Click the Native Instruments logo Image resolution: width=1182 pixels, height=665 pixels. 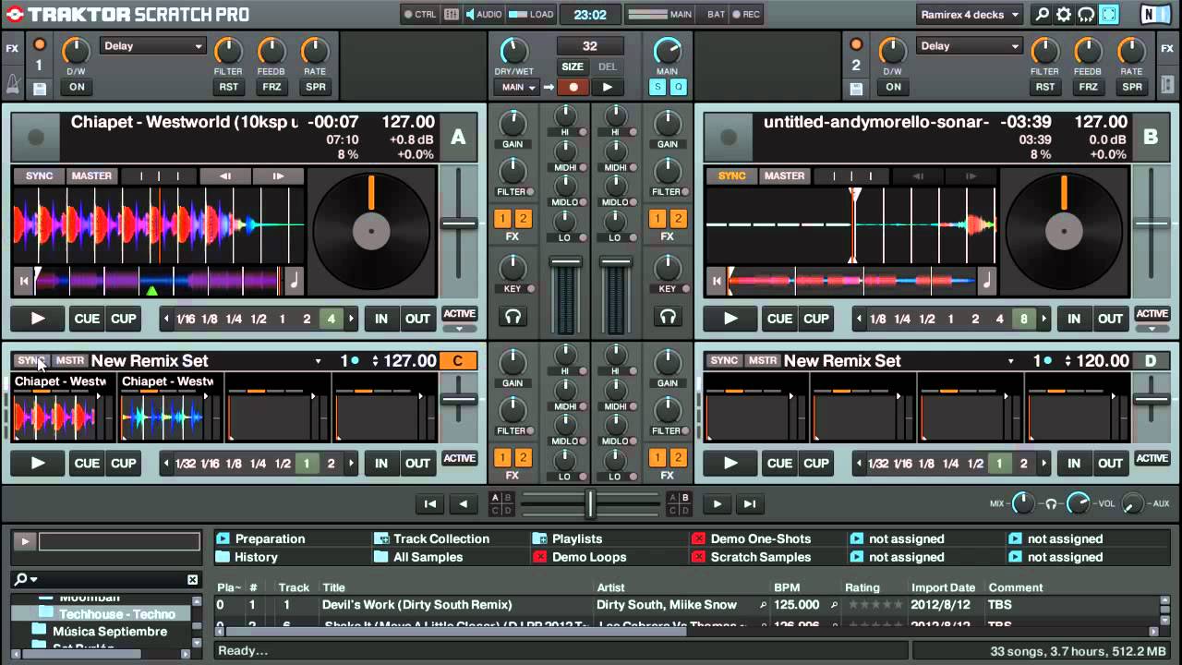(1153, 14)
